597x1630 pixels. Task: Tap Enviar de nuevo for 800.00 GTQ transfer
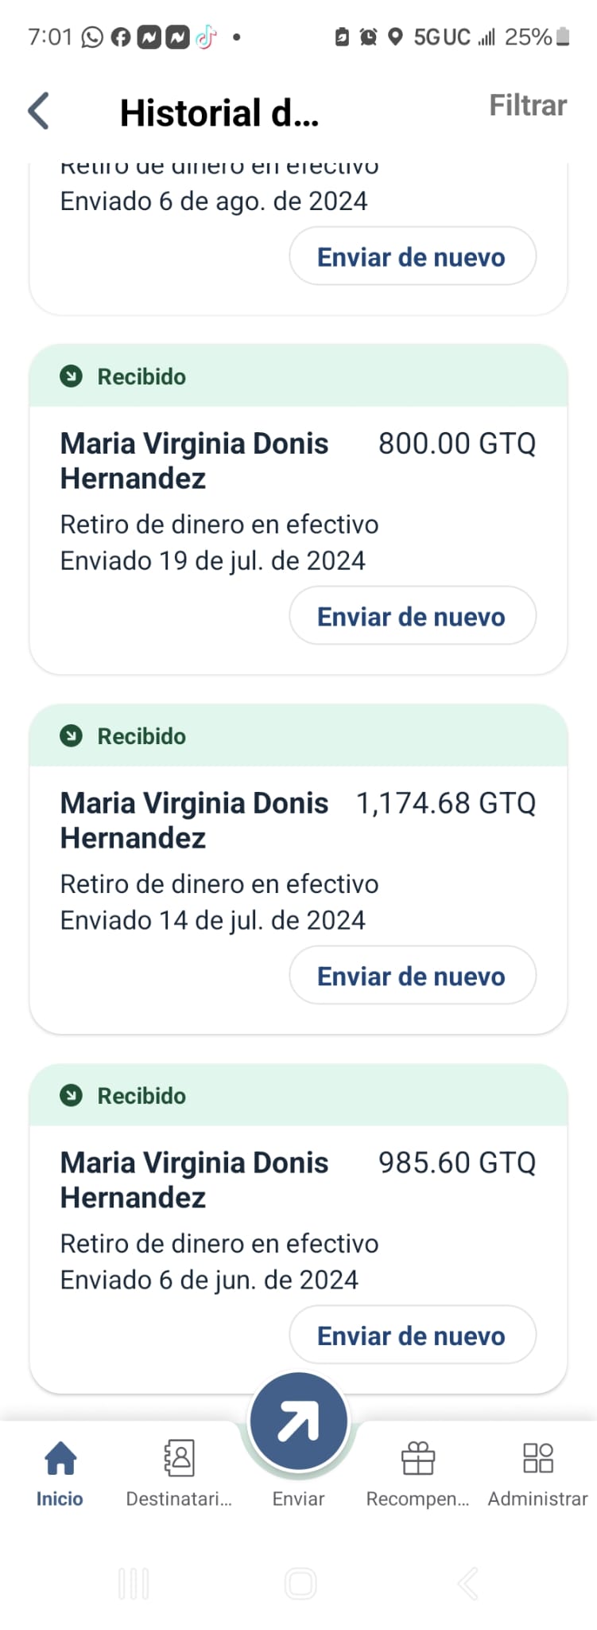[412, 616]
